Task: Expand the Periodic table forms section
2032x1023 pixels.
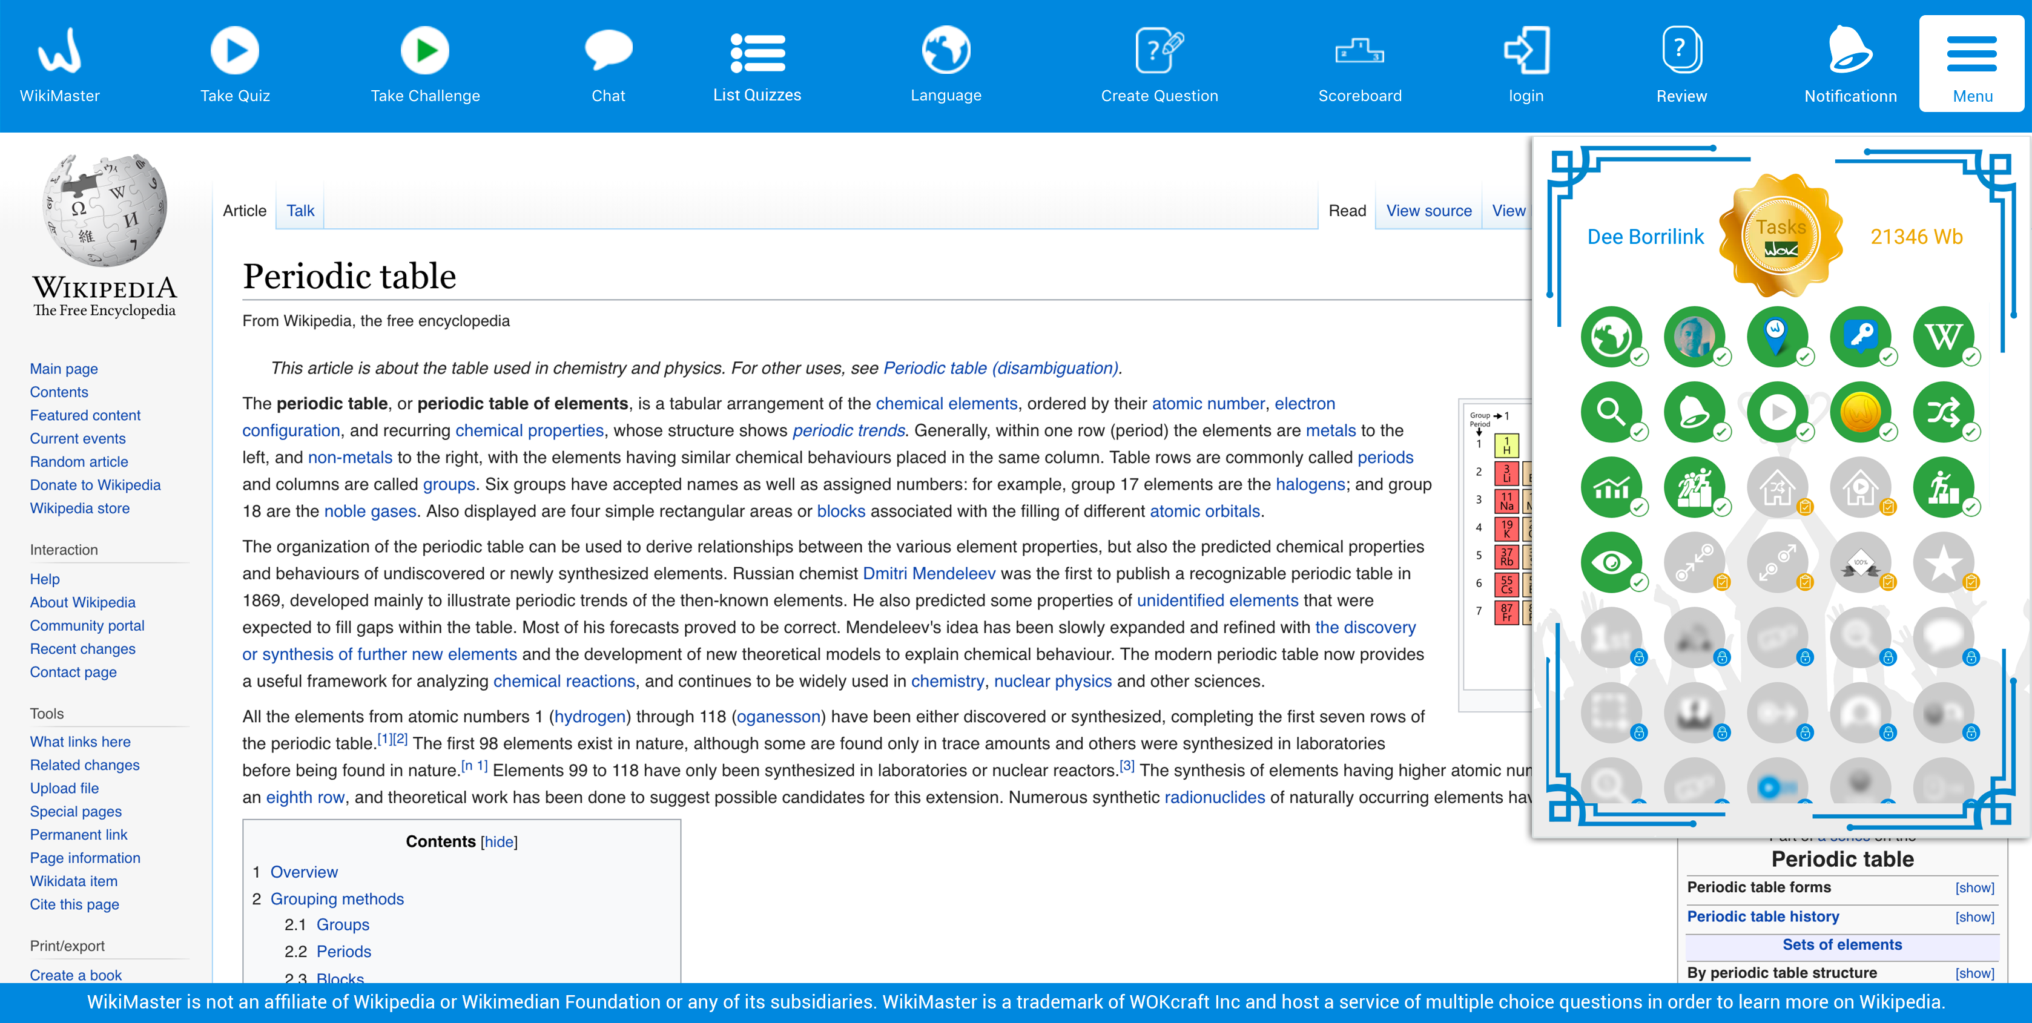Action: (1974, 887)
